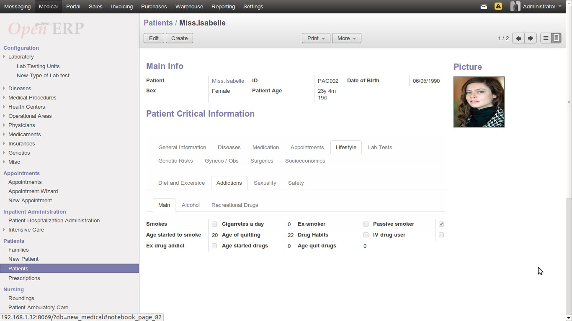Go to previous patient record arrow

click(518, 38)
